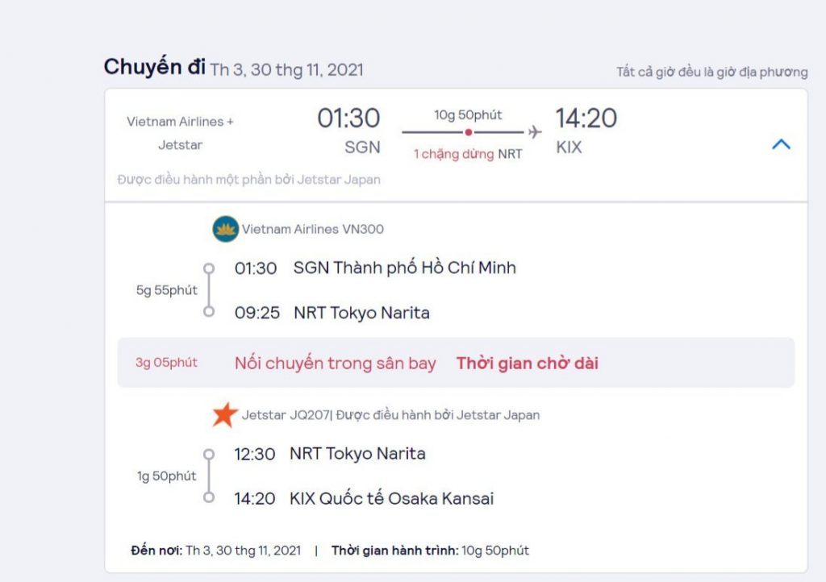Click the 'Thời gian chờ dài' warning

(x=528, y=364)
